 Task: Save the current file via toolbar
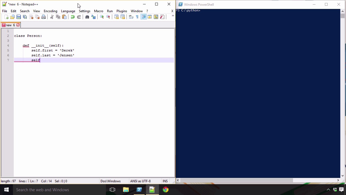coord(19,17)
